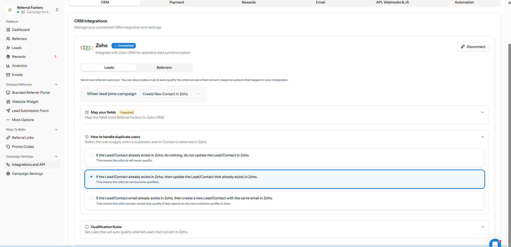Switch to the Payment tab
The height and width of the screenshot is (247, 511).
pyautogui.click(x=177, y=2)
